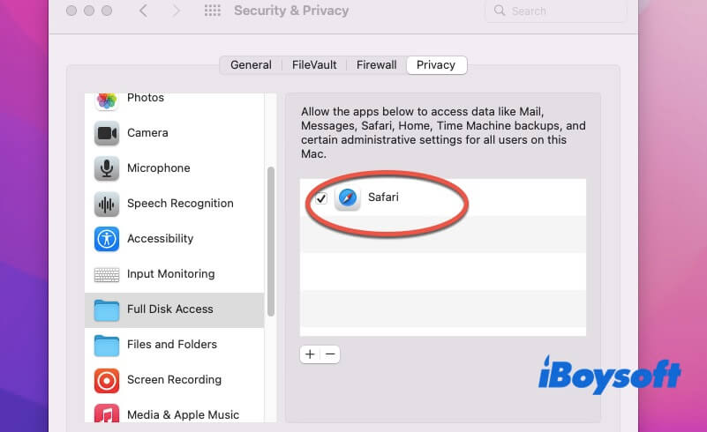The width and height of the screenshot is (707, 432).
Task: Uncheck the Safari full disk access checkbox
Action: point(321,198)
